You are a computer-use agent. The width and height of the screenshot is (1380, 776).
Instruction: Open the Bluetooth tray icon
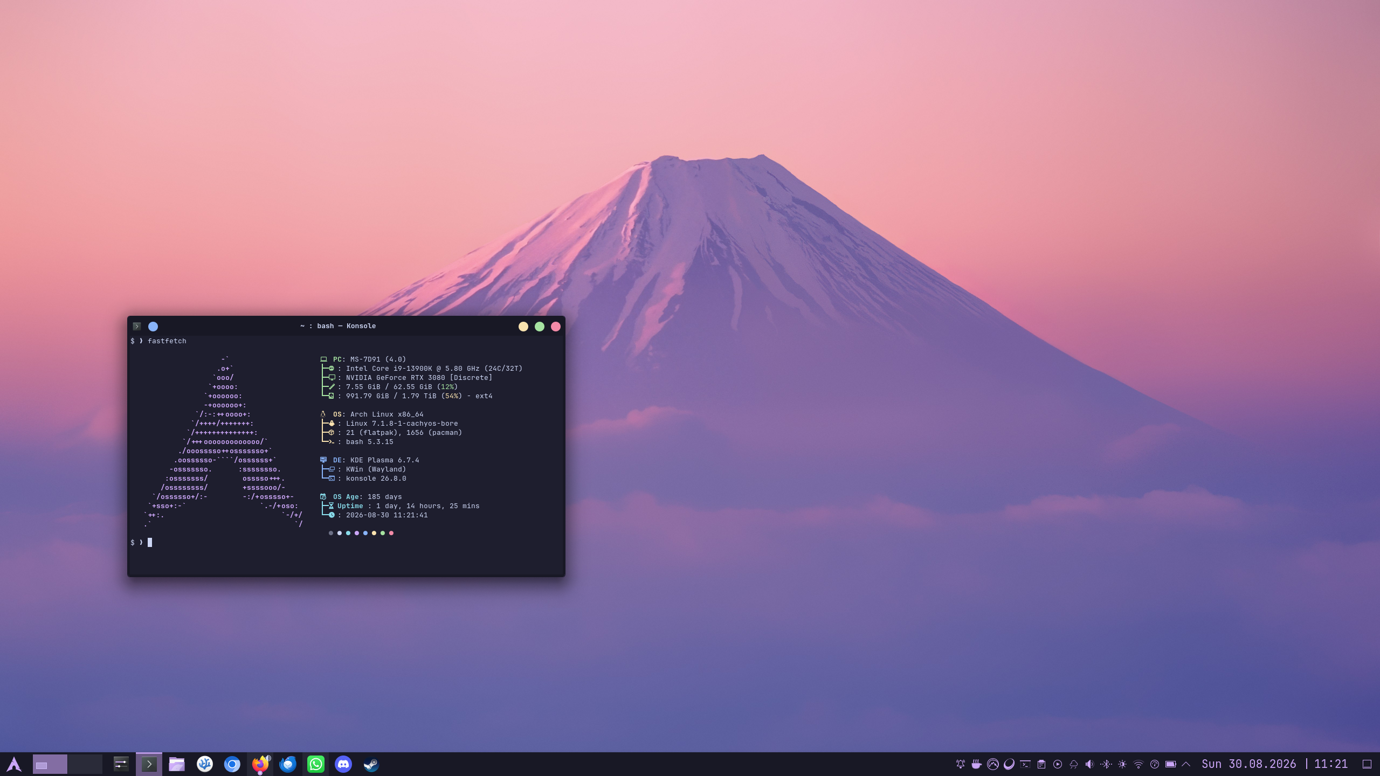(1106, 764)
